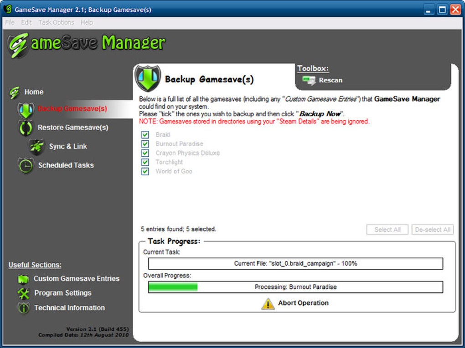Open the Task Options menu
The width and height of the screenshot is (465, 348).
[x=56, y=22]
